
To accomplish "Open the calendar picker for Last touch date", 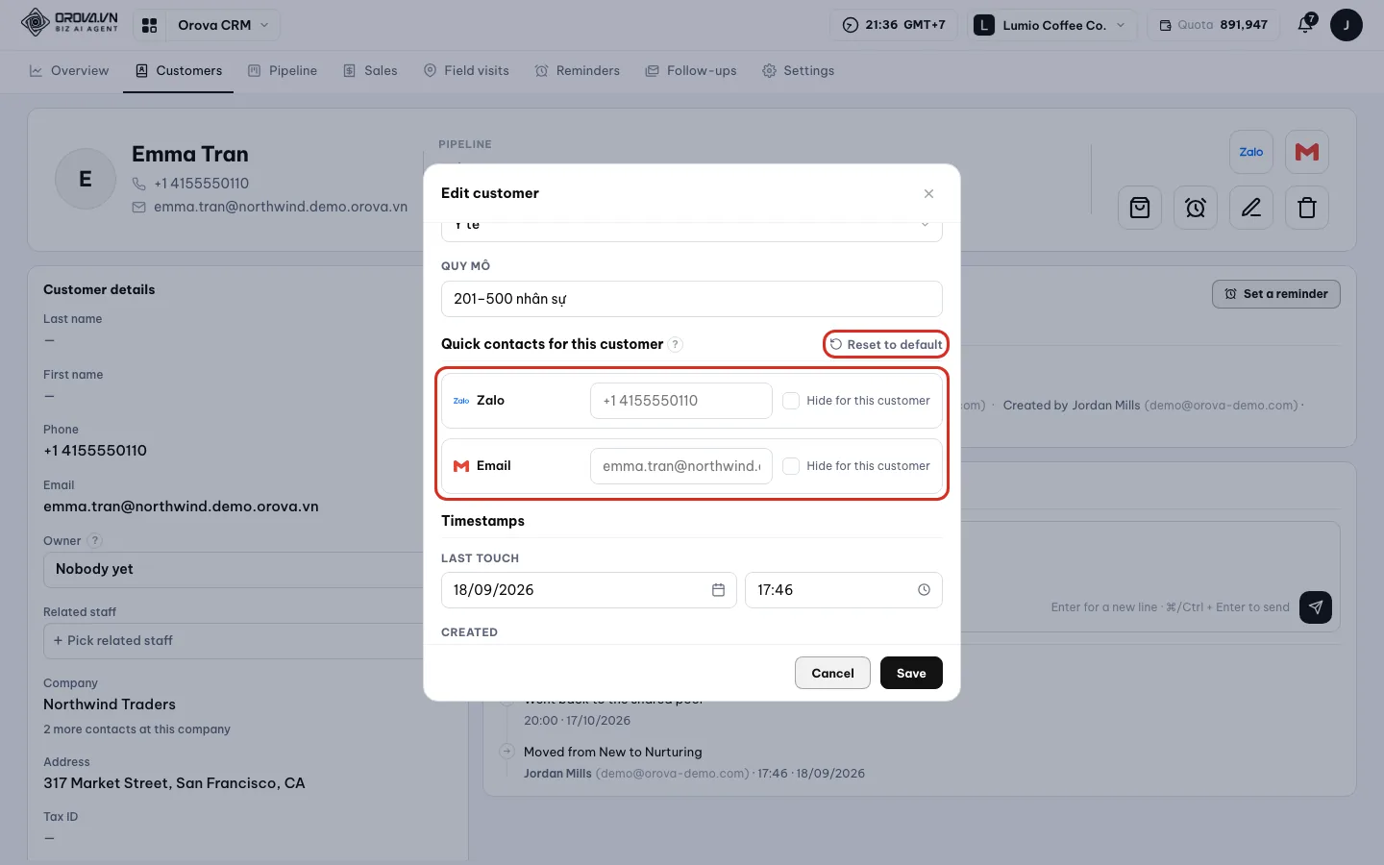I will coord(718,590).
